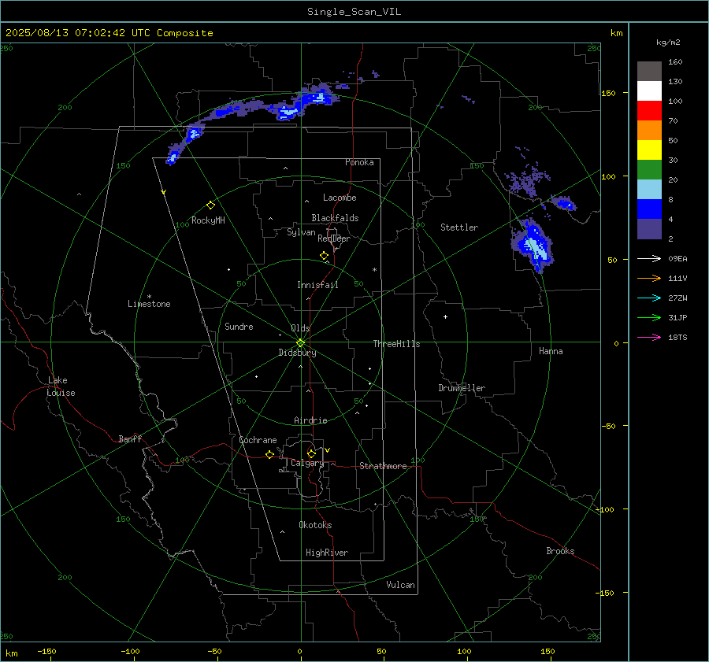The height and width of the screenshot is (662, 709).
Task: Click the Ponoka city label
Action: click(x=359, y=162)
